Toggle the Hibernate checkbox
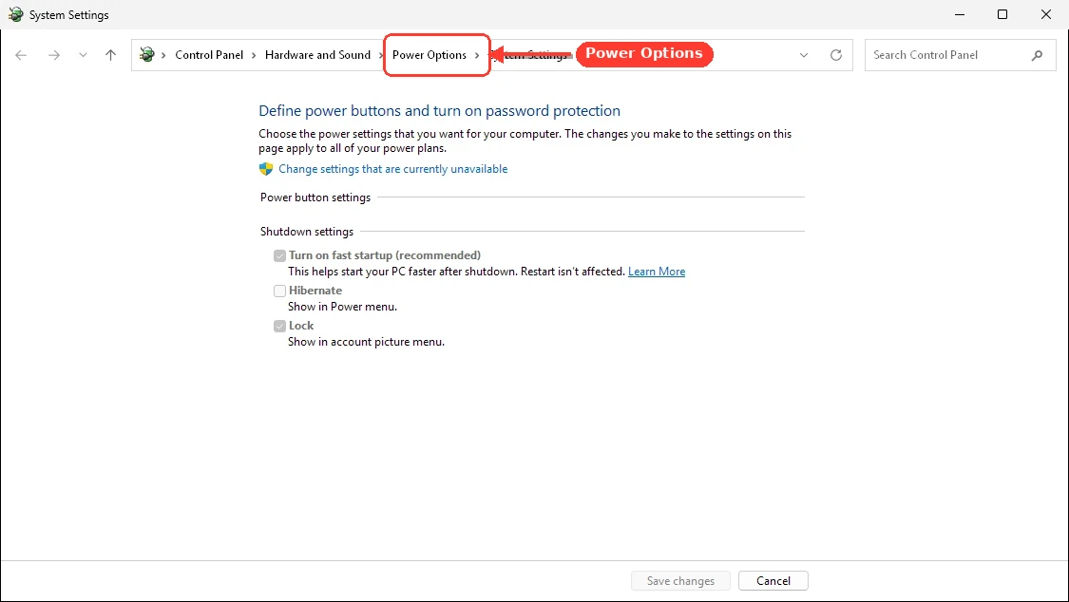Screen dimensions: 1069x602 (x=279, y=291)
